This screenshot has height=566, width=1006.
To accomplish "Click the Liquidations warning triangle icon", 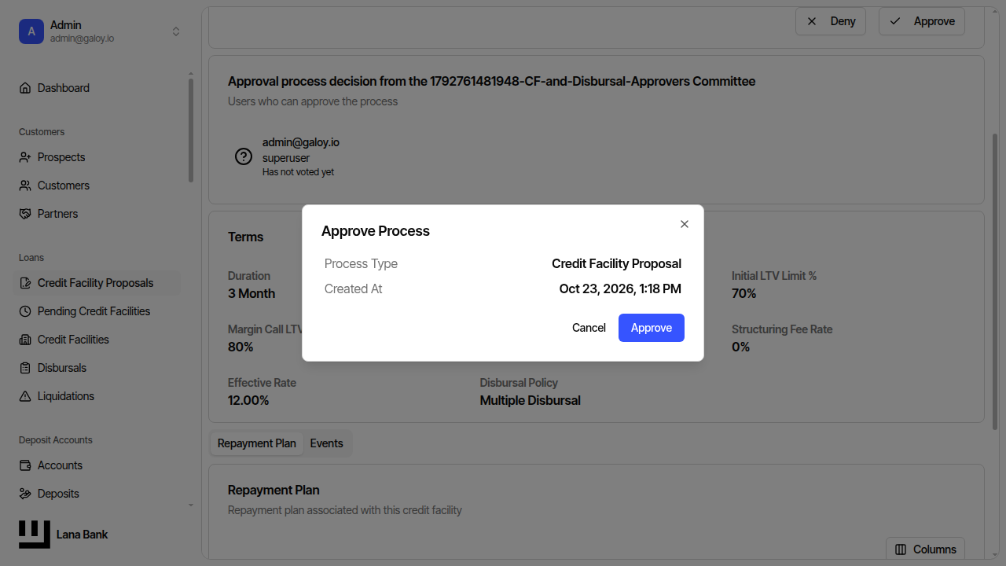I will pyautogui.click(x=25, y=396).
